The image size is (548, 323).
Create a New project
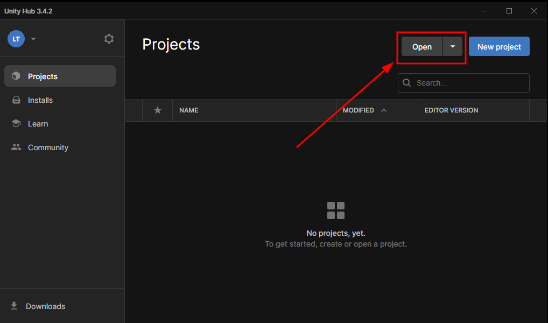[499, 46]
